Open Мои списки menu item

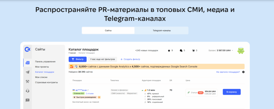[x=41, y=77]
